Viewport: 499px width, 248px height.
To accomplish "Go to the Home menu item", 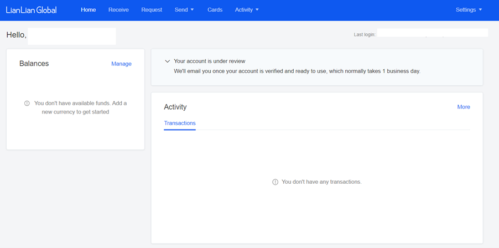I will coord(88,10).
